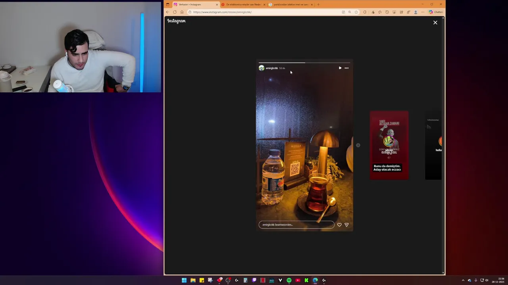508x285 pixels.
Task: Expand the system tray hidden icons
Action: [x=463, y=280]
